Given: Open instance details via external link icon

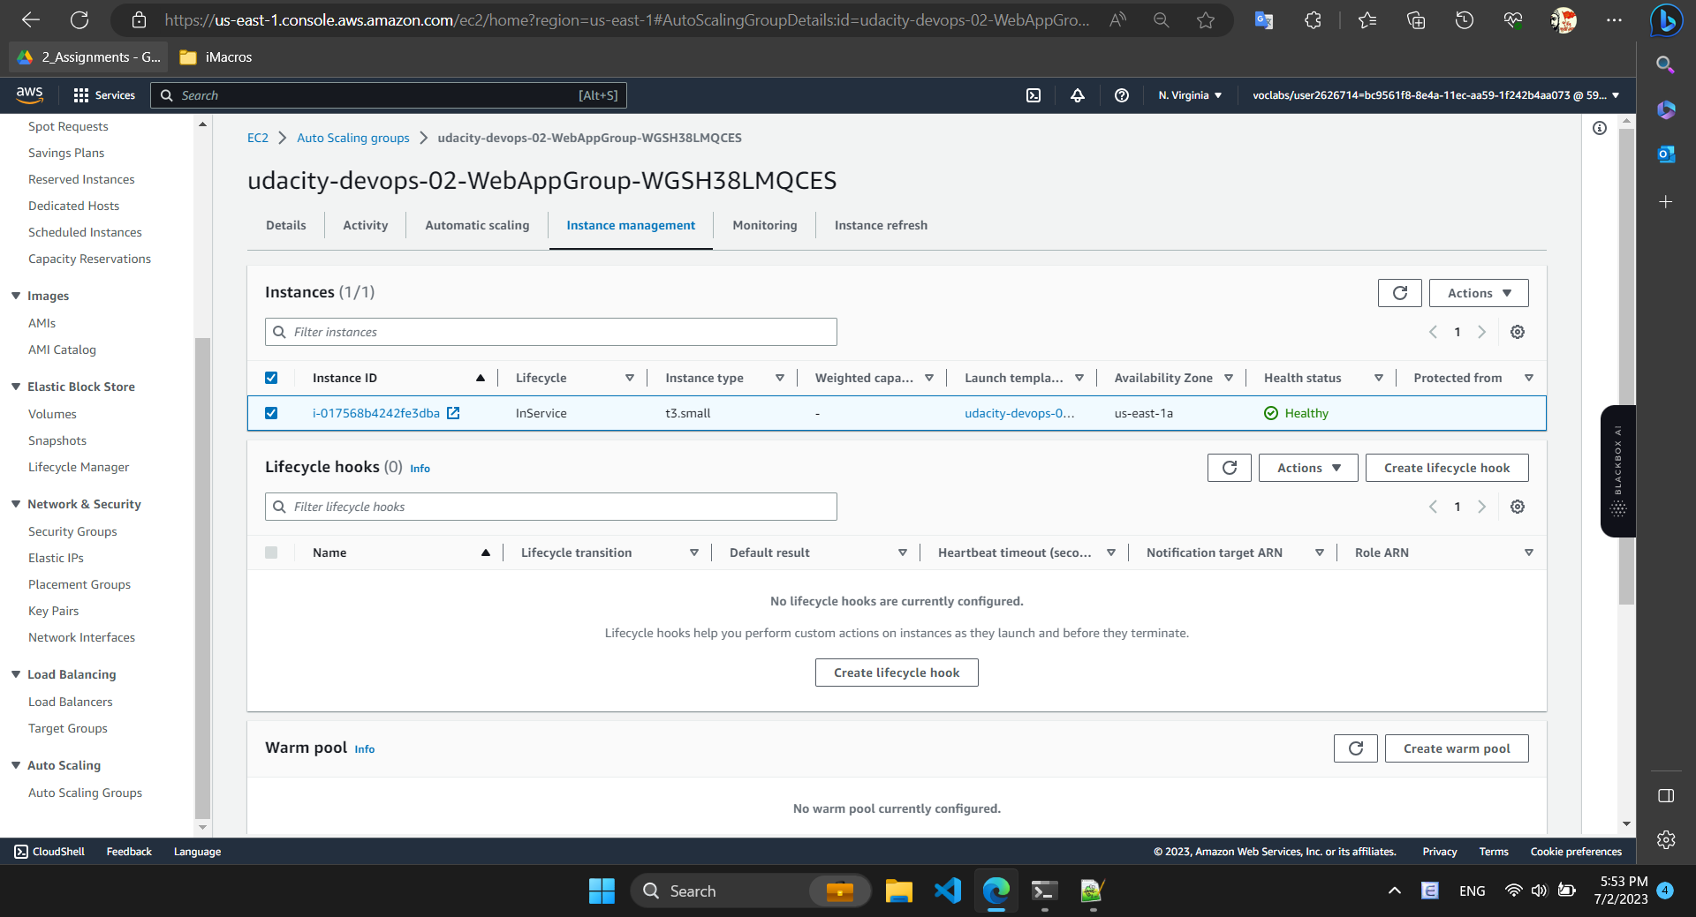Looking at the screenshot, I should pos(454,412).
